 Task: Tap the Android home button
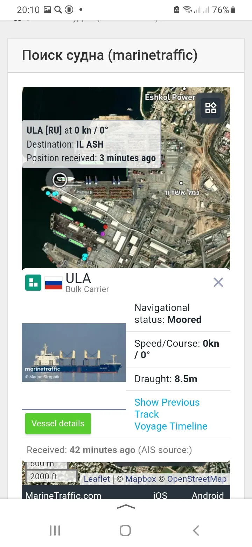coord(125,531)
